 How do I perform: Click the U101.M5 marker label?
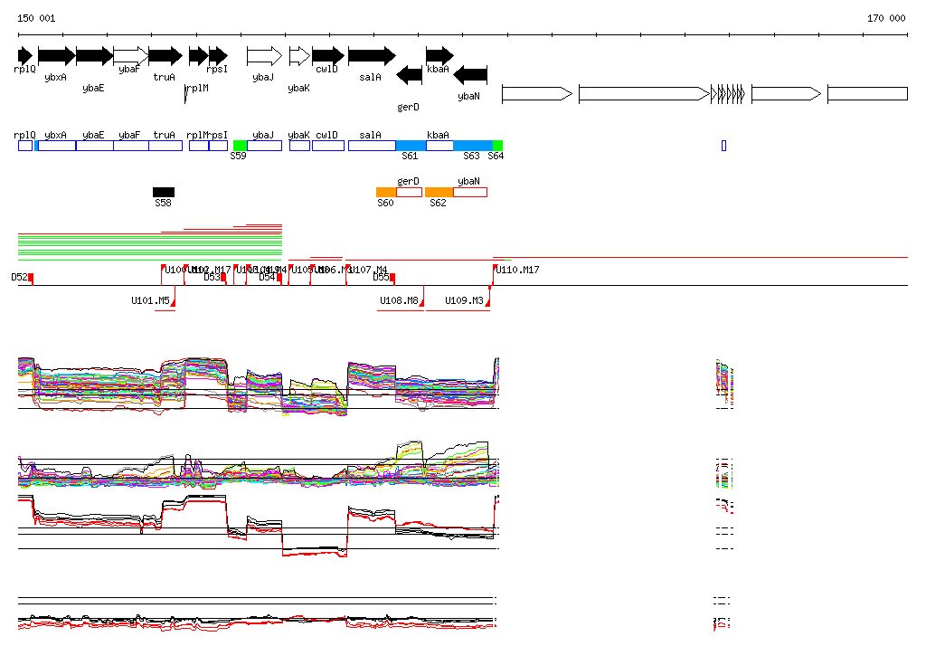coord(150,300)
